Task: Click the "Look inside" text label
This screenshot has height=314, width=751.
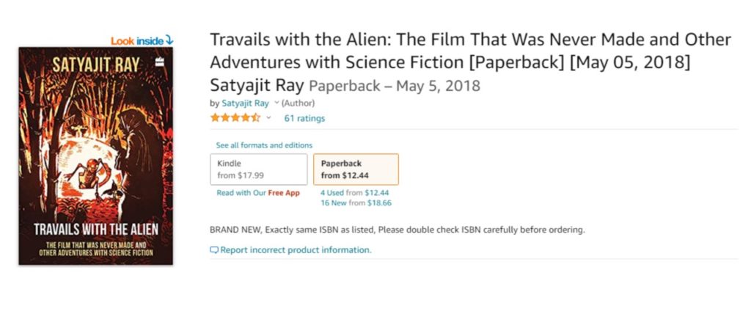Action: tap(138, 40)
